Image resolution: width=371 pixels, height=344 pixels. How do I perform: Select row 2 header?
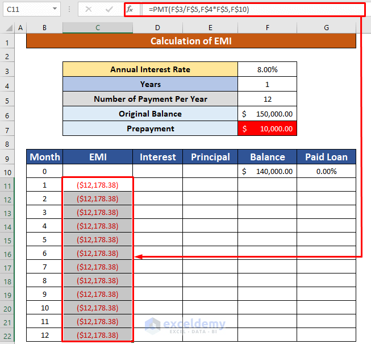point(7,55)
